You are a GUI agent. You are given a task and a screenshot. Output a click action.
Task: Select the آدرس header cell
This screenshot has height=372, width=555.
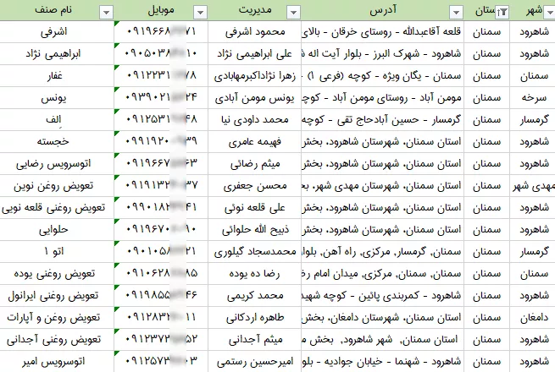(382, 10)
